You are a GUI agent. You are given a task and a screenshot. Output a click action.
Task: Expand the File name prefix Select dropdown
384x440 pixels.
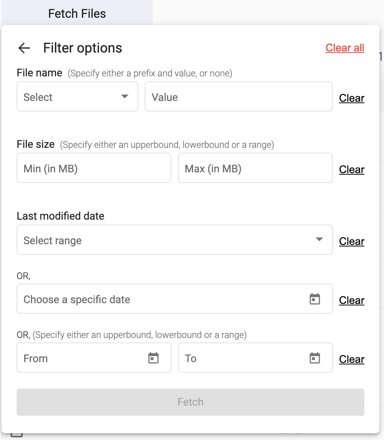(x=77, y=97)
